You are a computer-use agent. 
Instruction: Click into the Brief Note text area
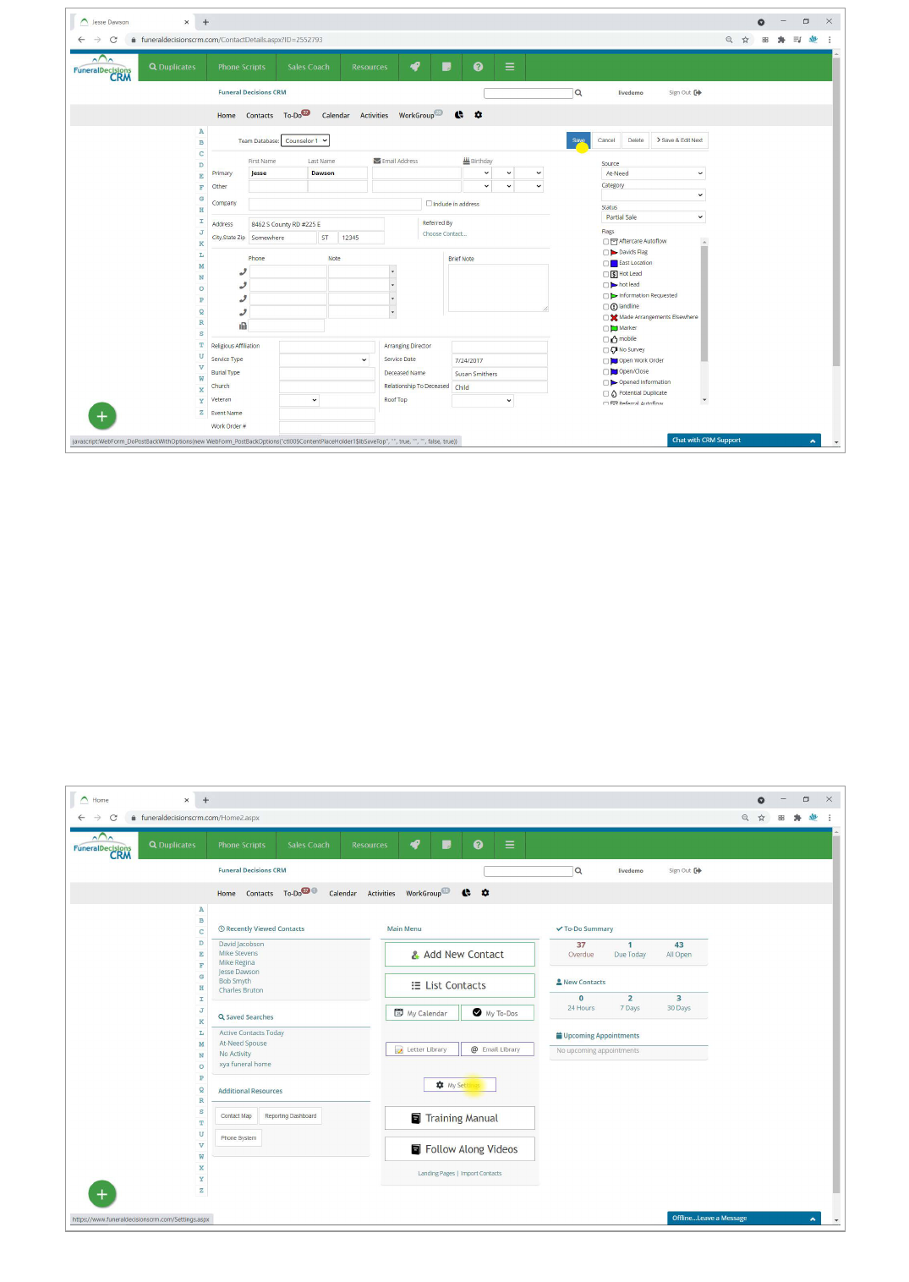[x=497, y=288]
